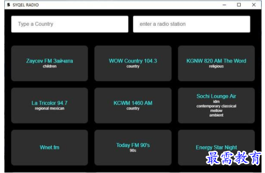Choose the KCWM 1460 AM station card
265x173 pixels.
point(133,105)
